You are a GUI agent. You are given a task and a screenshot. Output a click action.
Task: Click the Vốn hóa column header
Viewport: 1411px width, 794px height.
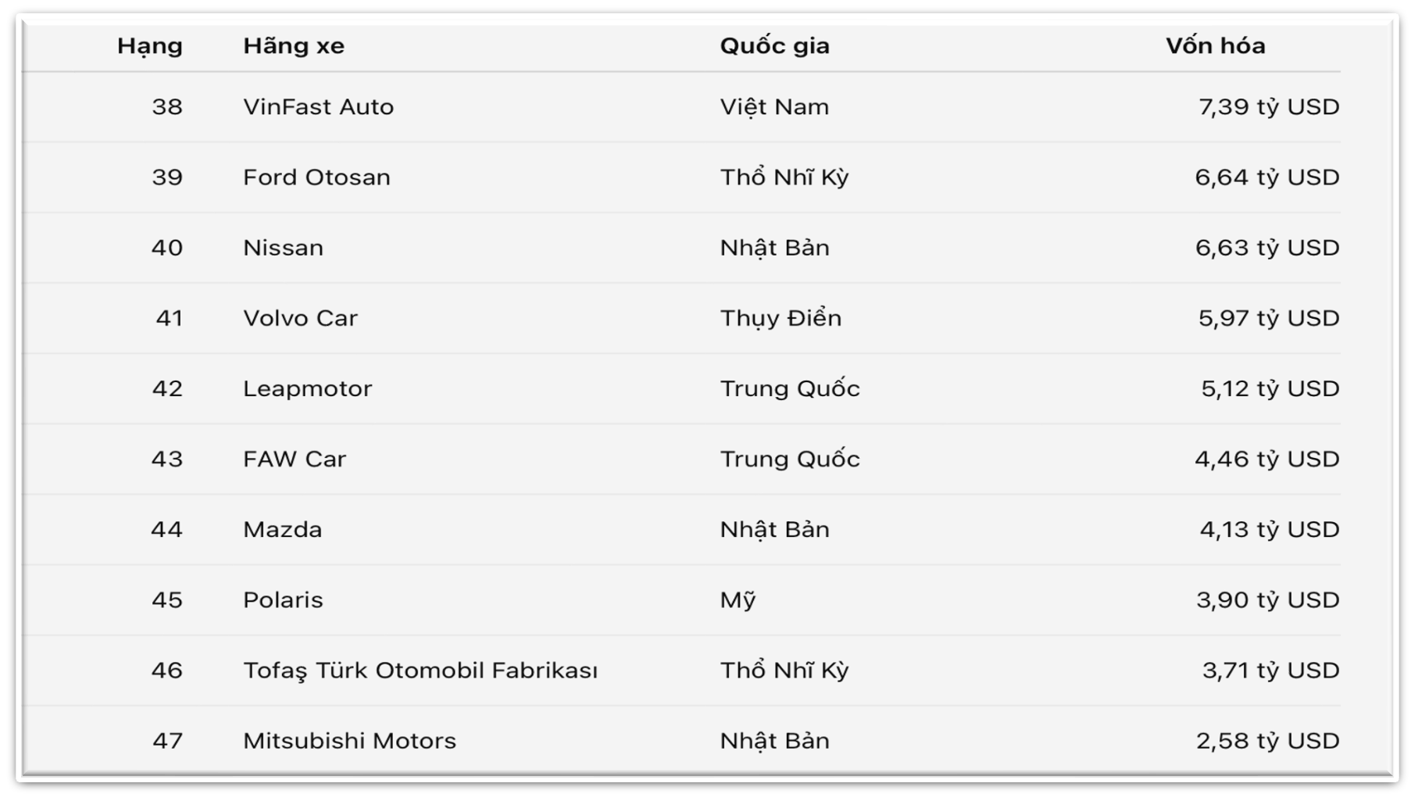coord(1216,46)
